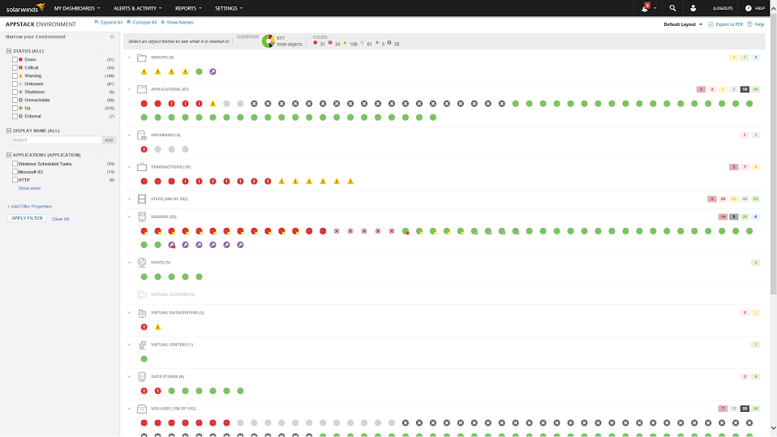Select the critical database status icon

coord(144,149)
